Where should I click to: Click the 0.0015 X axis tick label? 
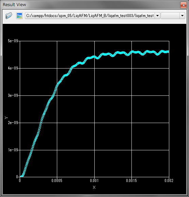click(131, 181)
